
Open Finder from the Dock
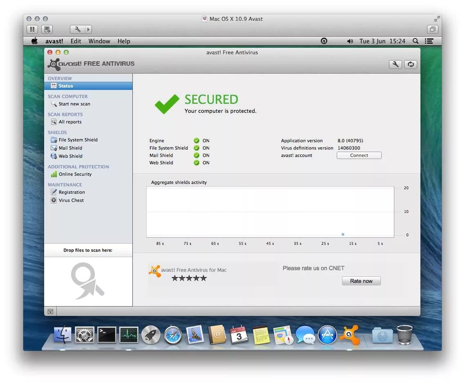[62, 335]
